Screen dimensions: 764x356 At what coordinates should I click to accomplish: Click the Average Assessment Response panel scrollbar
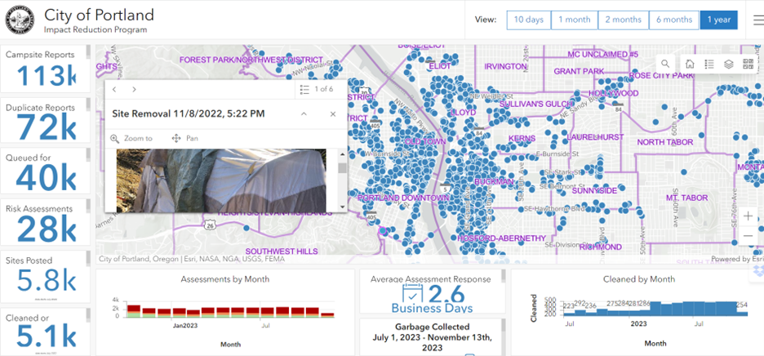point(503,278)
